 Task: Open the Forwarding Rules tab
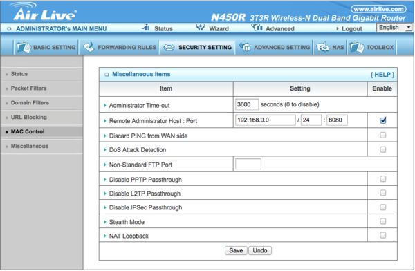pyautogui.click(x=119, y=48)
